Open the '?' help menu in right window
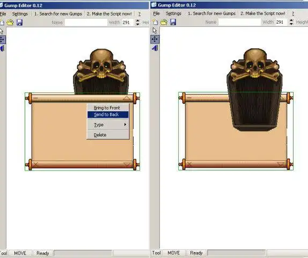This screenshot has height=258, width=308. click(293, 13)
